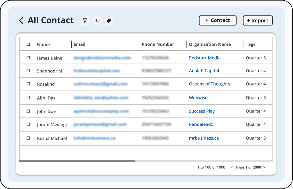Select the Rosalind row checkbox
293x189 pixels.
tap(28, 84)
